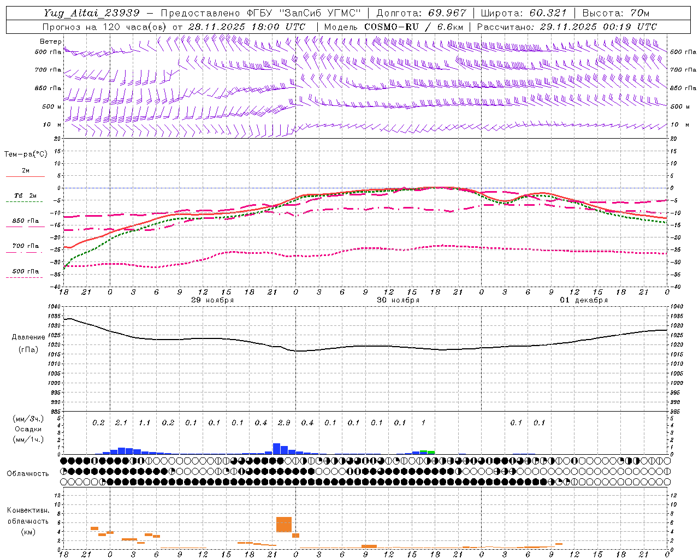Click the 2.1 precipitation total value

click(x=121, y=423)
